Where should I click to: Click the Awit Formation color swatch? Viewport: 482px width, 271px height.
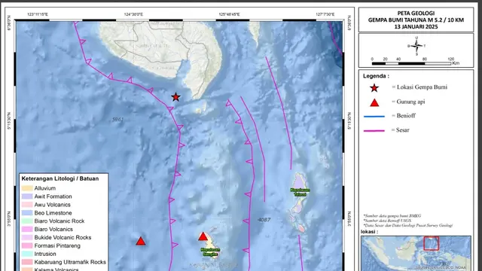(x=27, y=196)
